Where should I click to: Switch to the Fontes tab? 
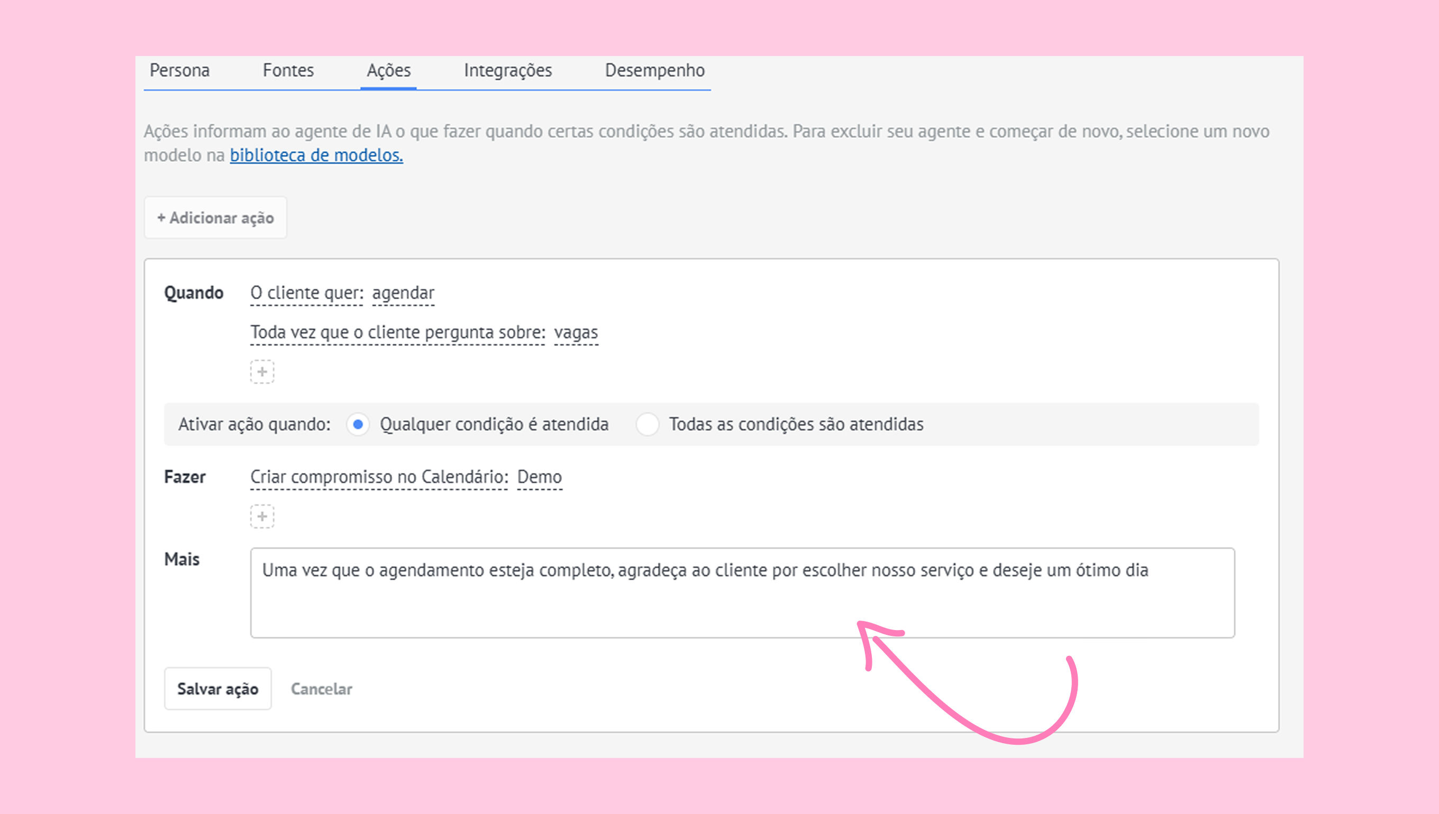[x=288, y=70]
